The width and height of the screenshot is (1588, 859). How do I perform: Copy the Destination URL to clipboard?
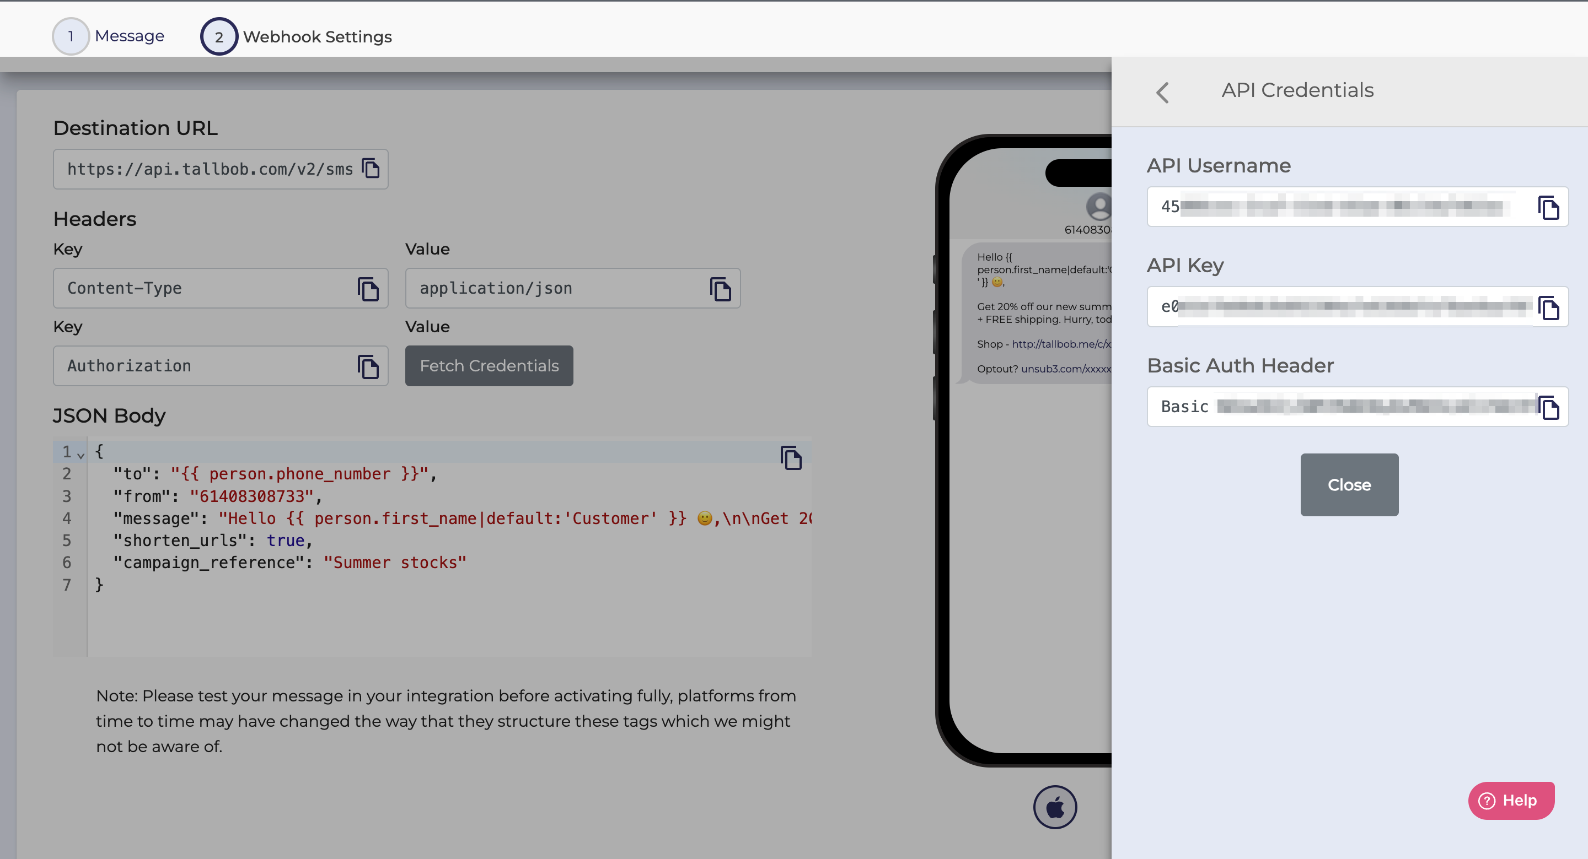coord(371,168)
